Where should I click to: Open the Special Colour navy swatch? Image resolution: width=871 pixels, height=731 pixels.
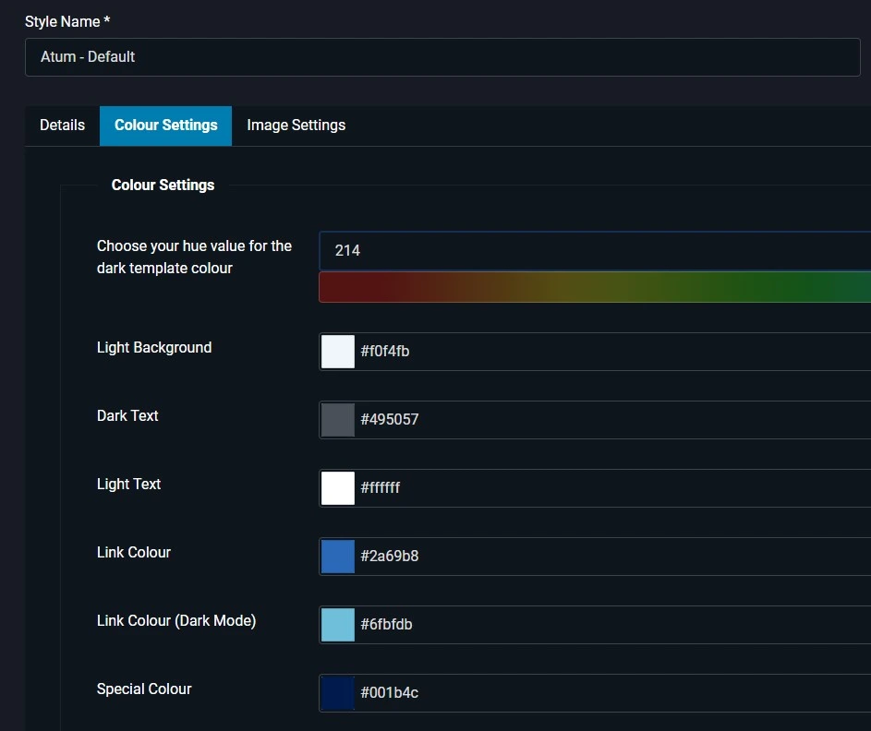pos(338,693)
